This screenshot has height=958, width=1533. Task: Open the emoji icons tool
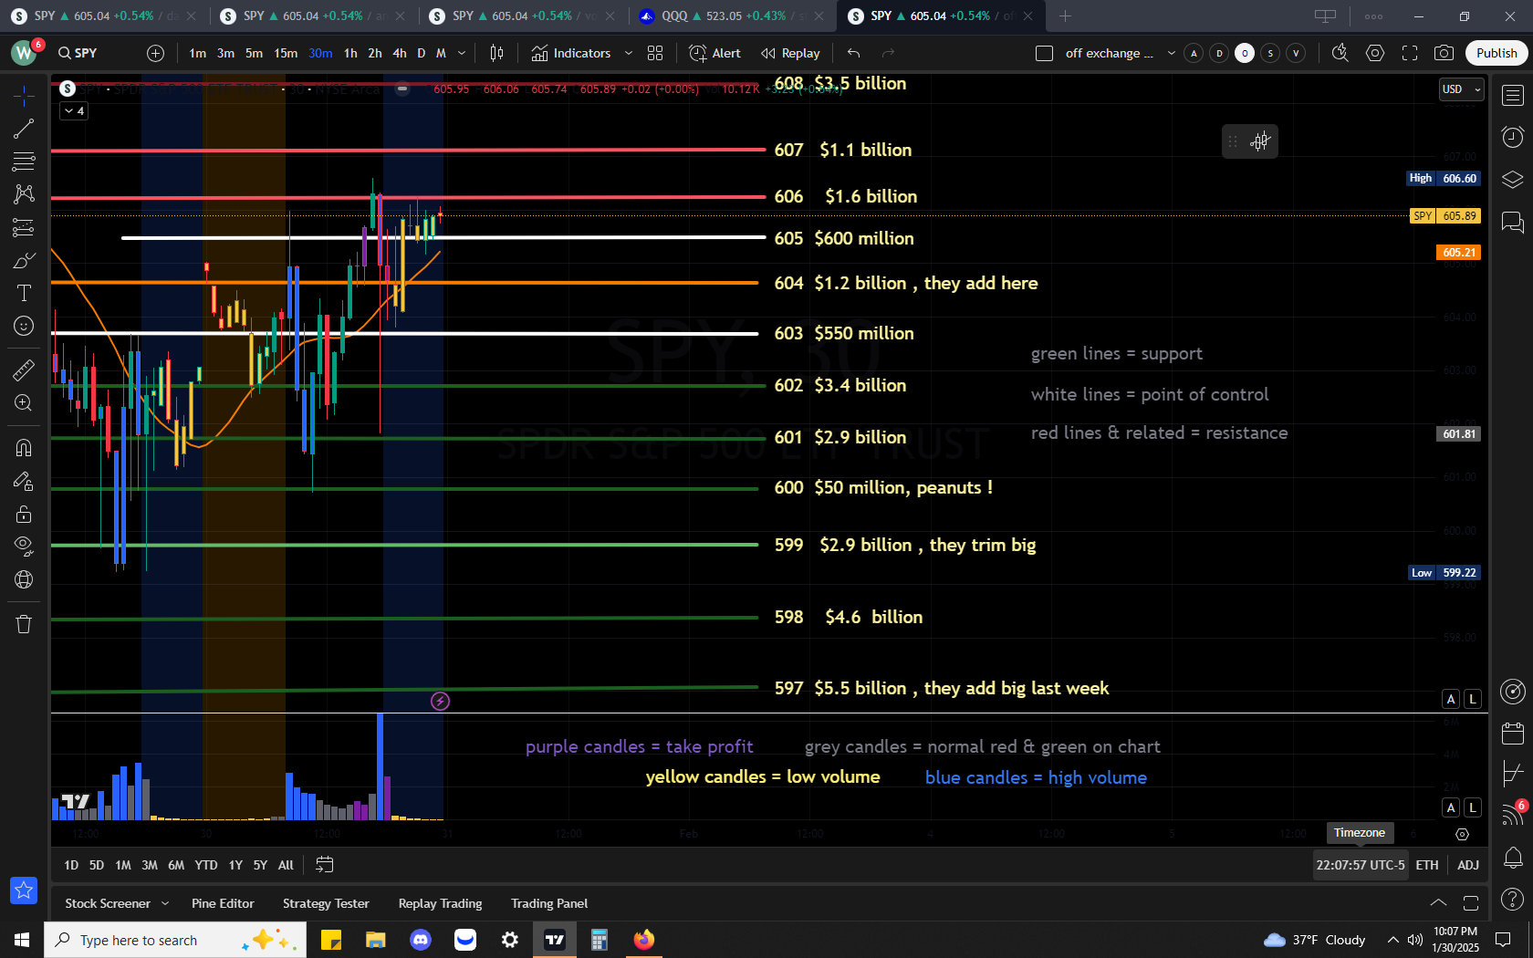tap(24, 326)
